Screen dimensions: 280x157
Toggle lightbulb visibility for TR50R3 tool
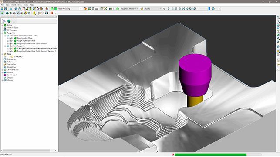(10, 56)
